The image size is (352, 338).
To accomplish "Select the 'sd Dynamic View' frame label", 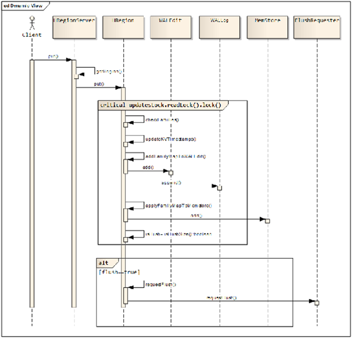I will 23,6.
